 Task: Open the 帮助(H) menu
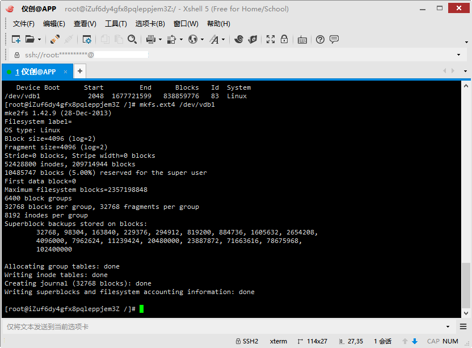click(x=218, y=24)
